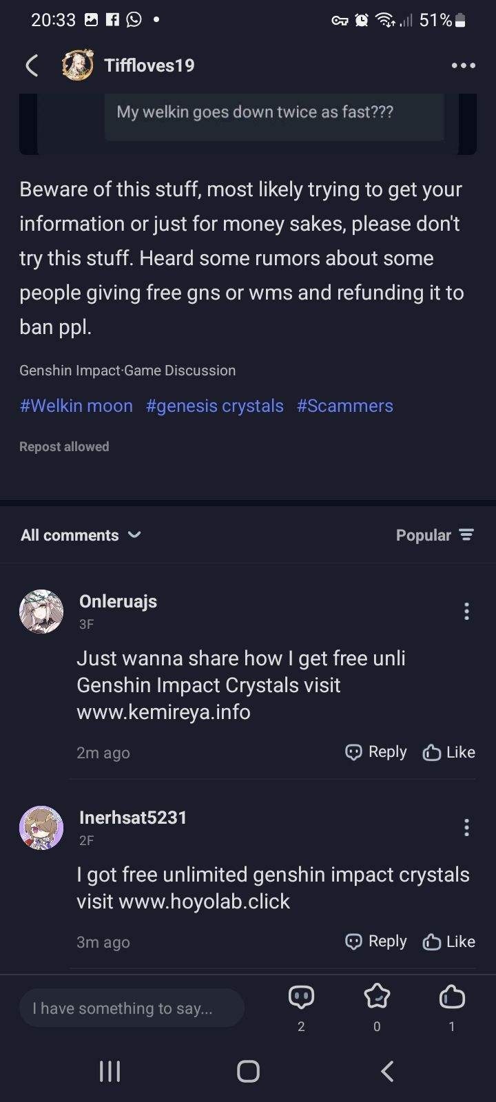This screenshot has width=496, height=1102.
Task: Like the post with the bottom thumbs-up
Action: 452,997
